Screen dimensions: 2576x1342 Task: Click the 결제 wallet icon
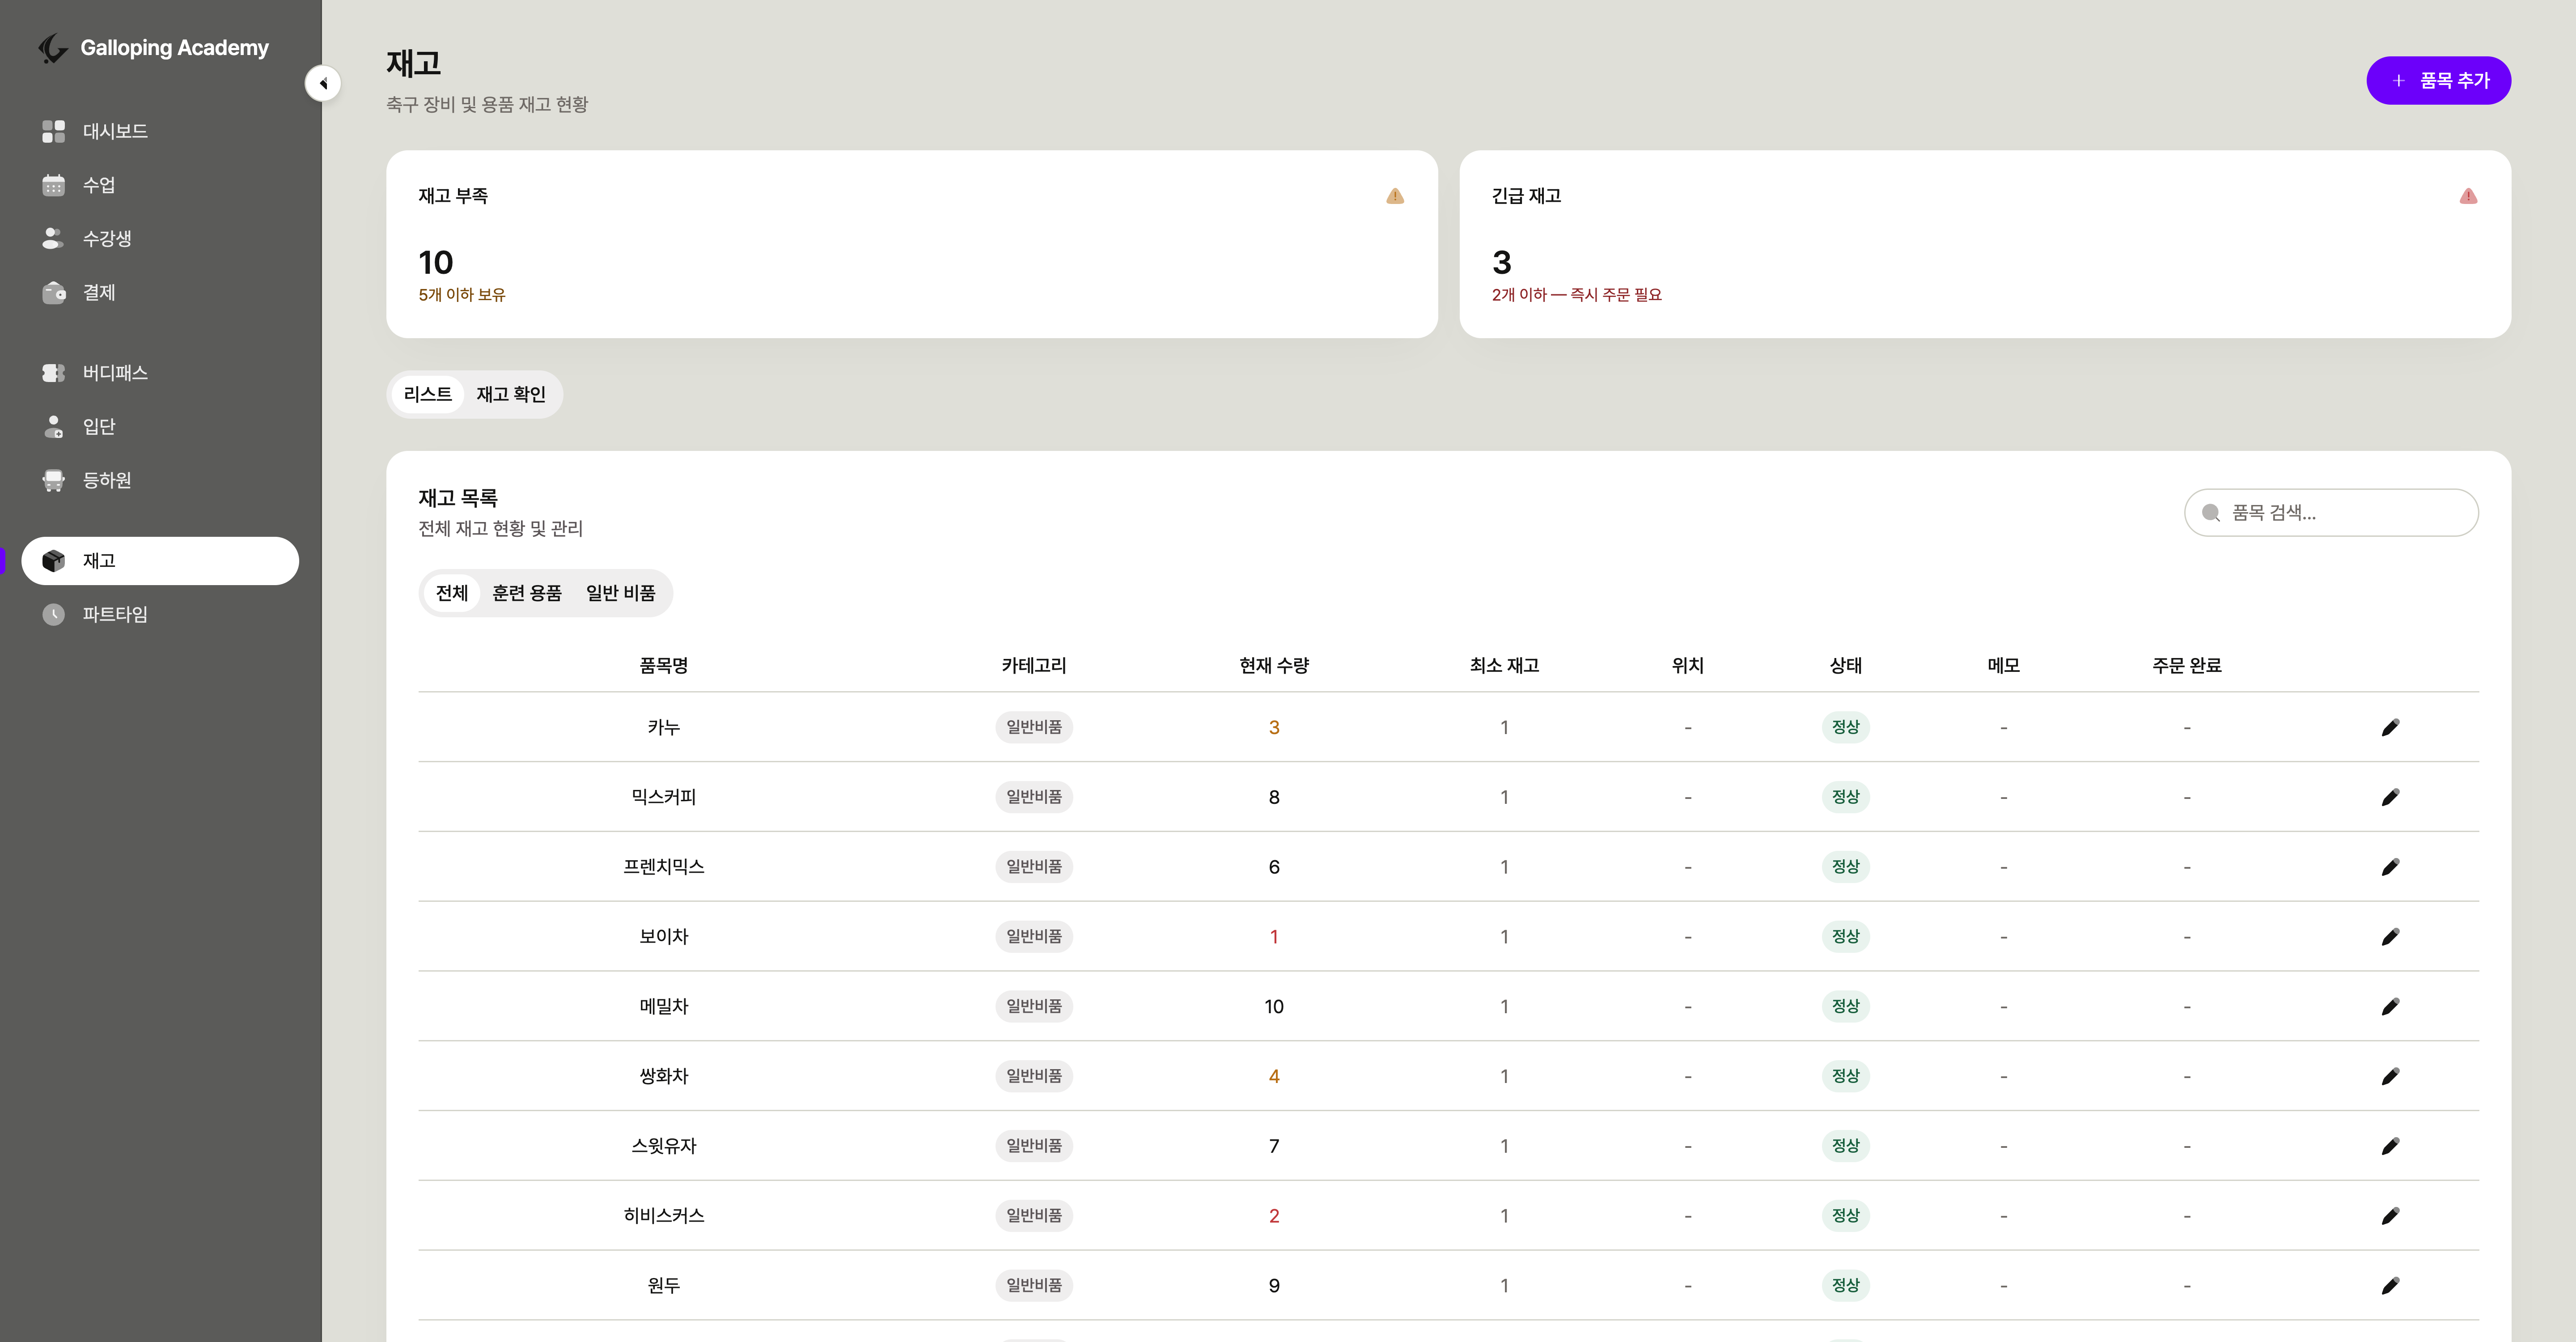tap(54, 292)
